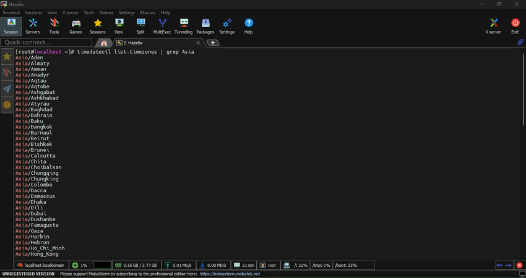Open the Help question mark icon

(248, 26)
